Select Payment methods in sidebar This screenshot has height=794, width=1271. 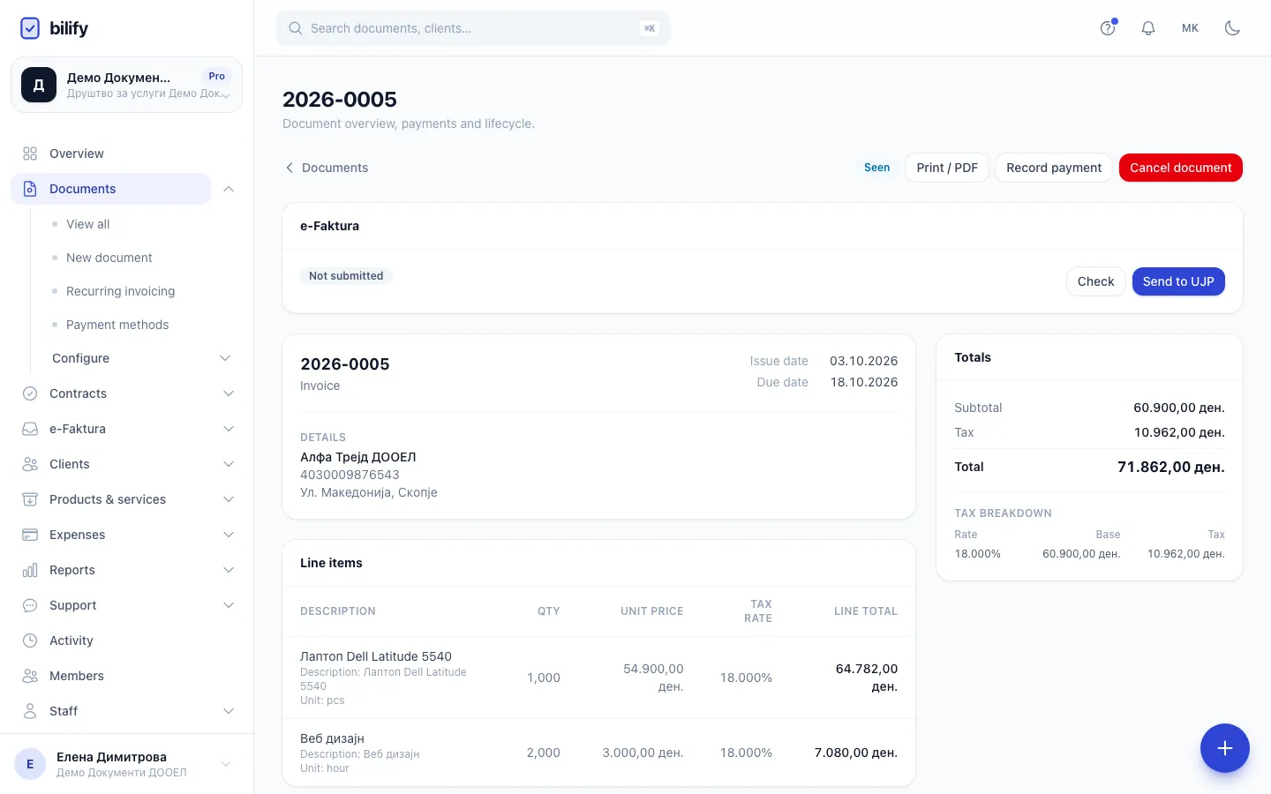117,325
